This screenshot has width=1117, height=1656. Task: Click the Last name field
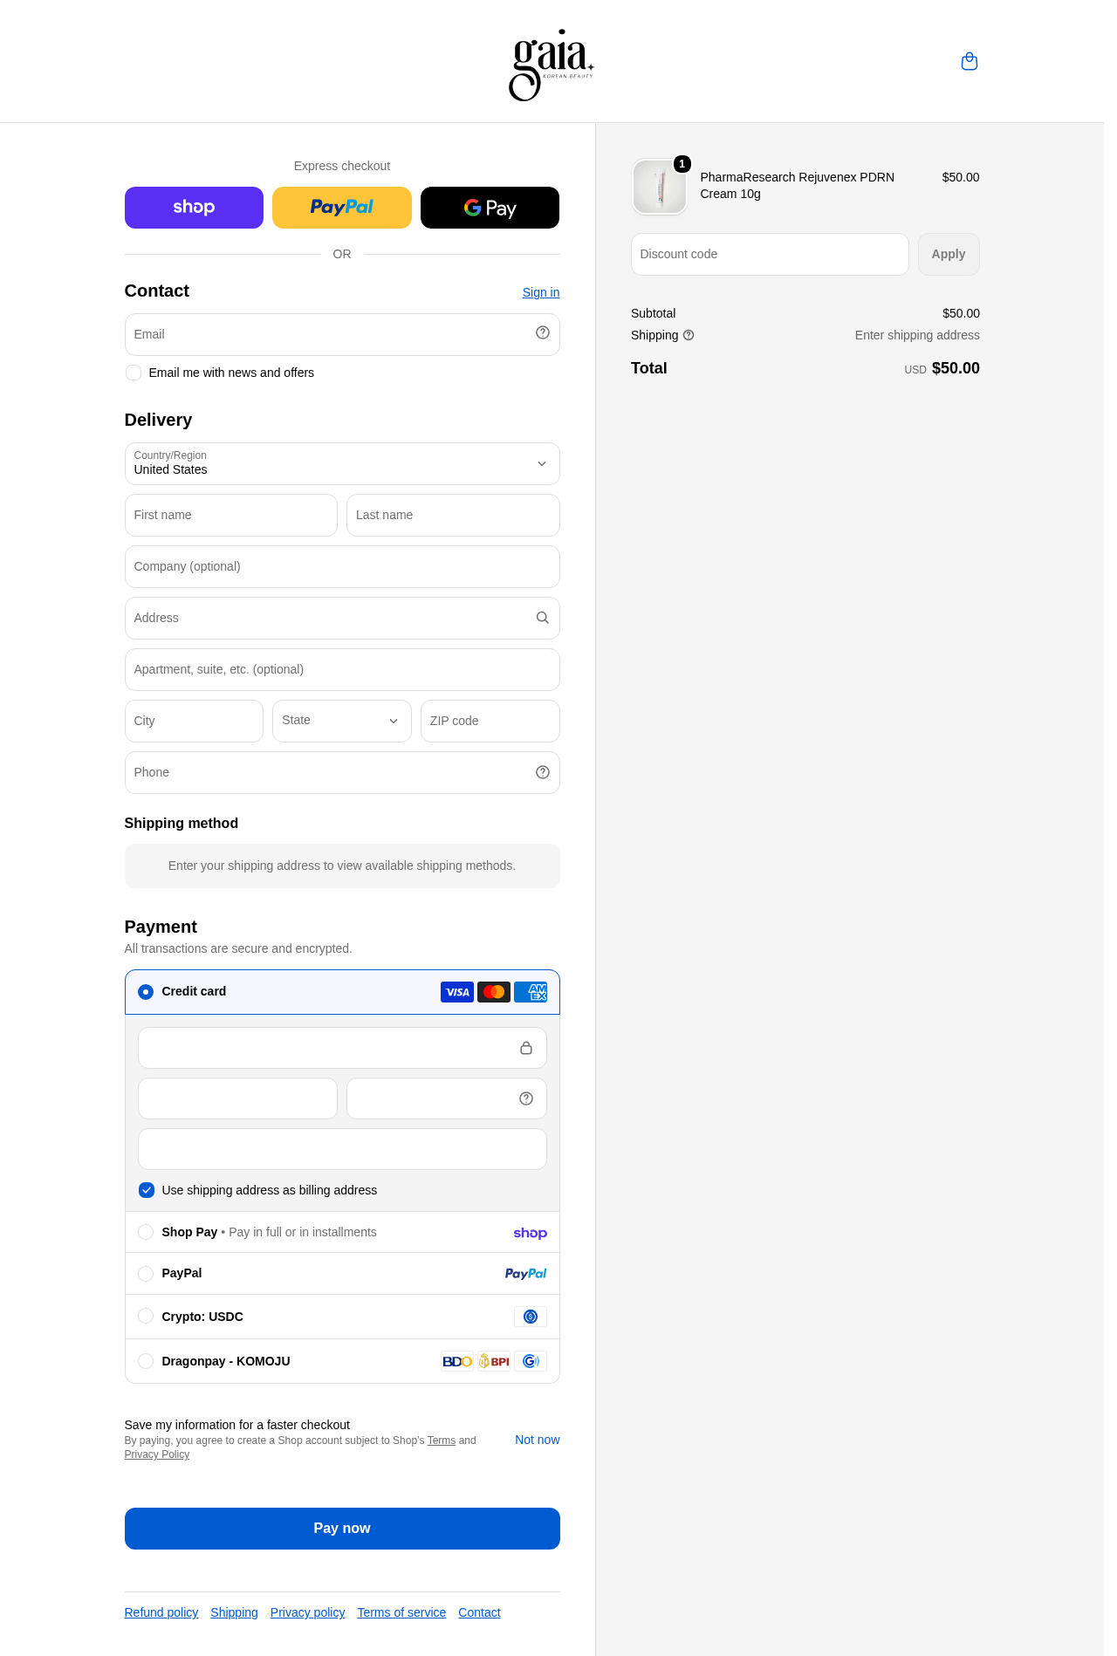click(x=453, y=515)
